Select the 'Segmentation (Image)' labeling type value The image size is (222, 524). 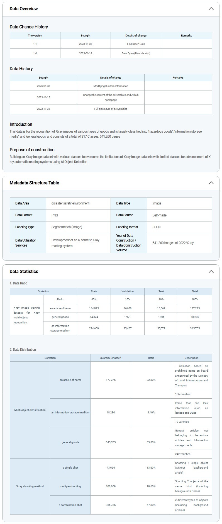coord(67,227)
